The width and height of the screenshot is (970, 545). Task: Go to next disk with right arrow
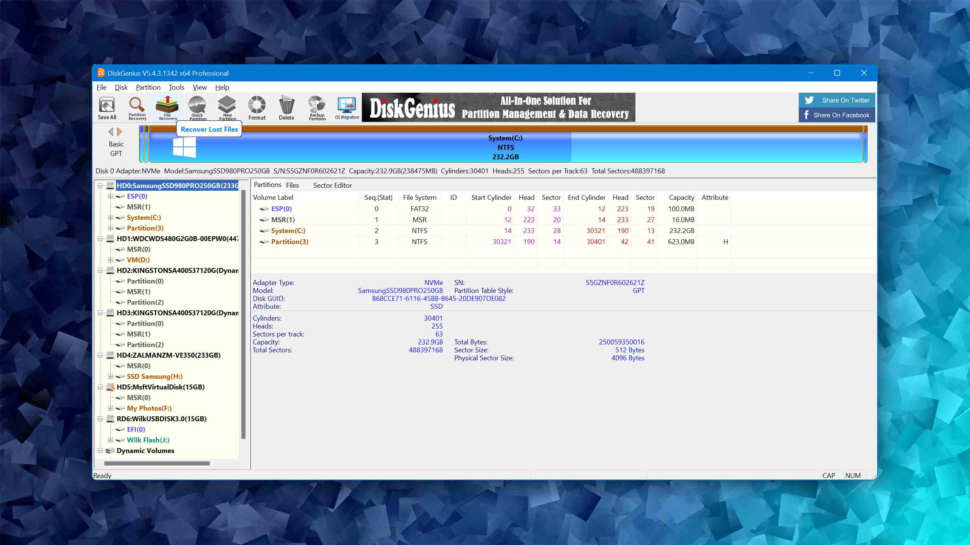[119, 132]
